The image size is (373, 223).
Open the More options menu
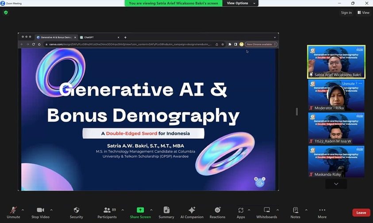[x=322, y=212]
